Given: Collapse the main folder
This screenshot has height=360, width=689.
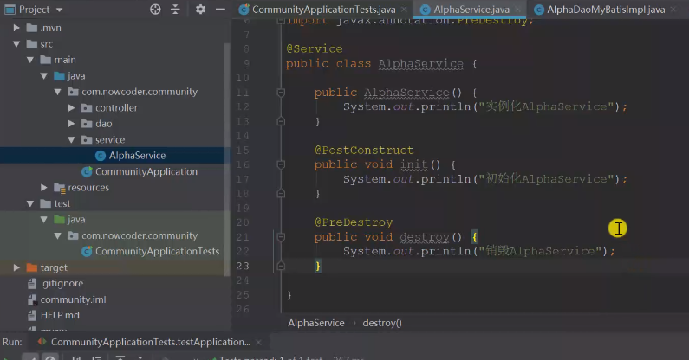Looking at the screenshot, I should 30,60.
